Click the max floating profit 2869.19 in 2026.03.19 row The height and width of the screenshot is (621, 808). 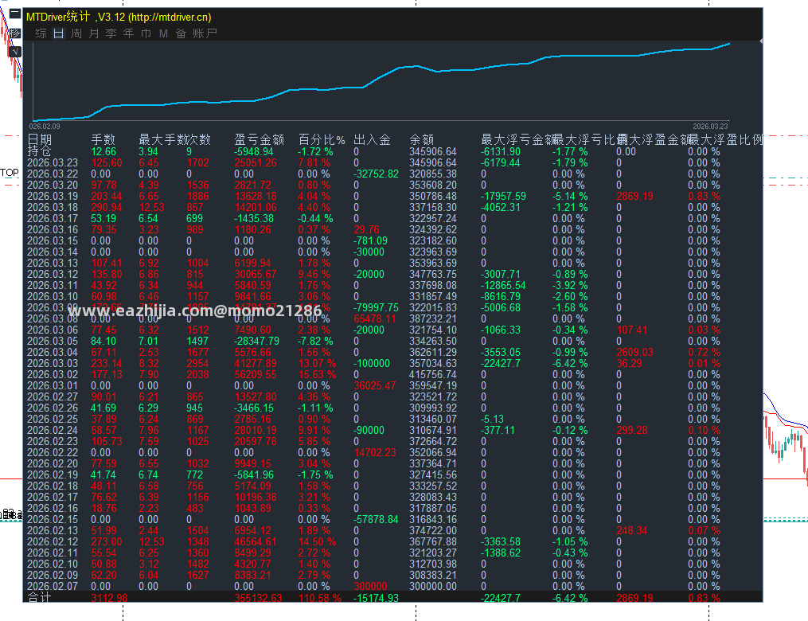(634, 197)
